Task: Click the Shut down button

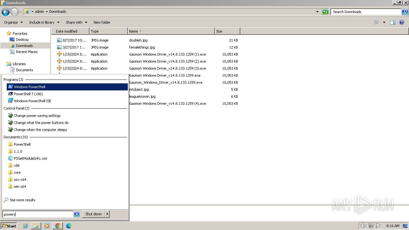Action: 93,214
